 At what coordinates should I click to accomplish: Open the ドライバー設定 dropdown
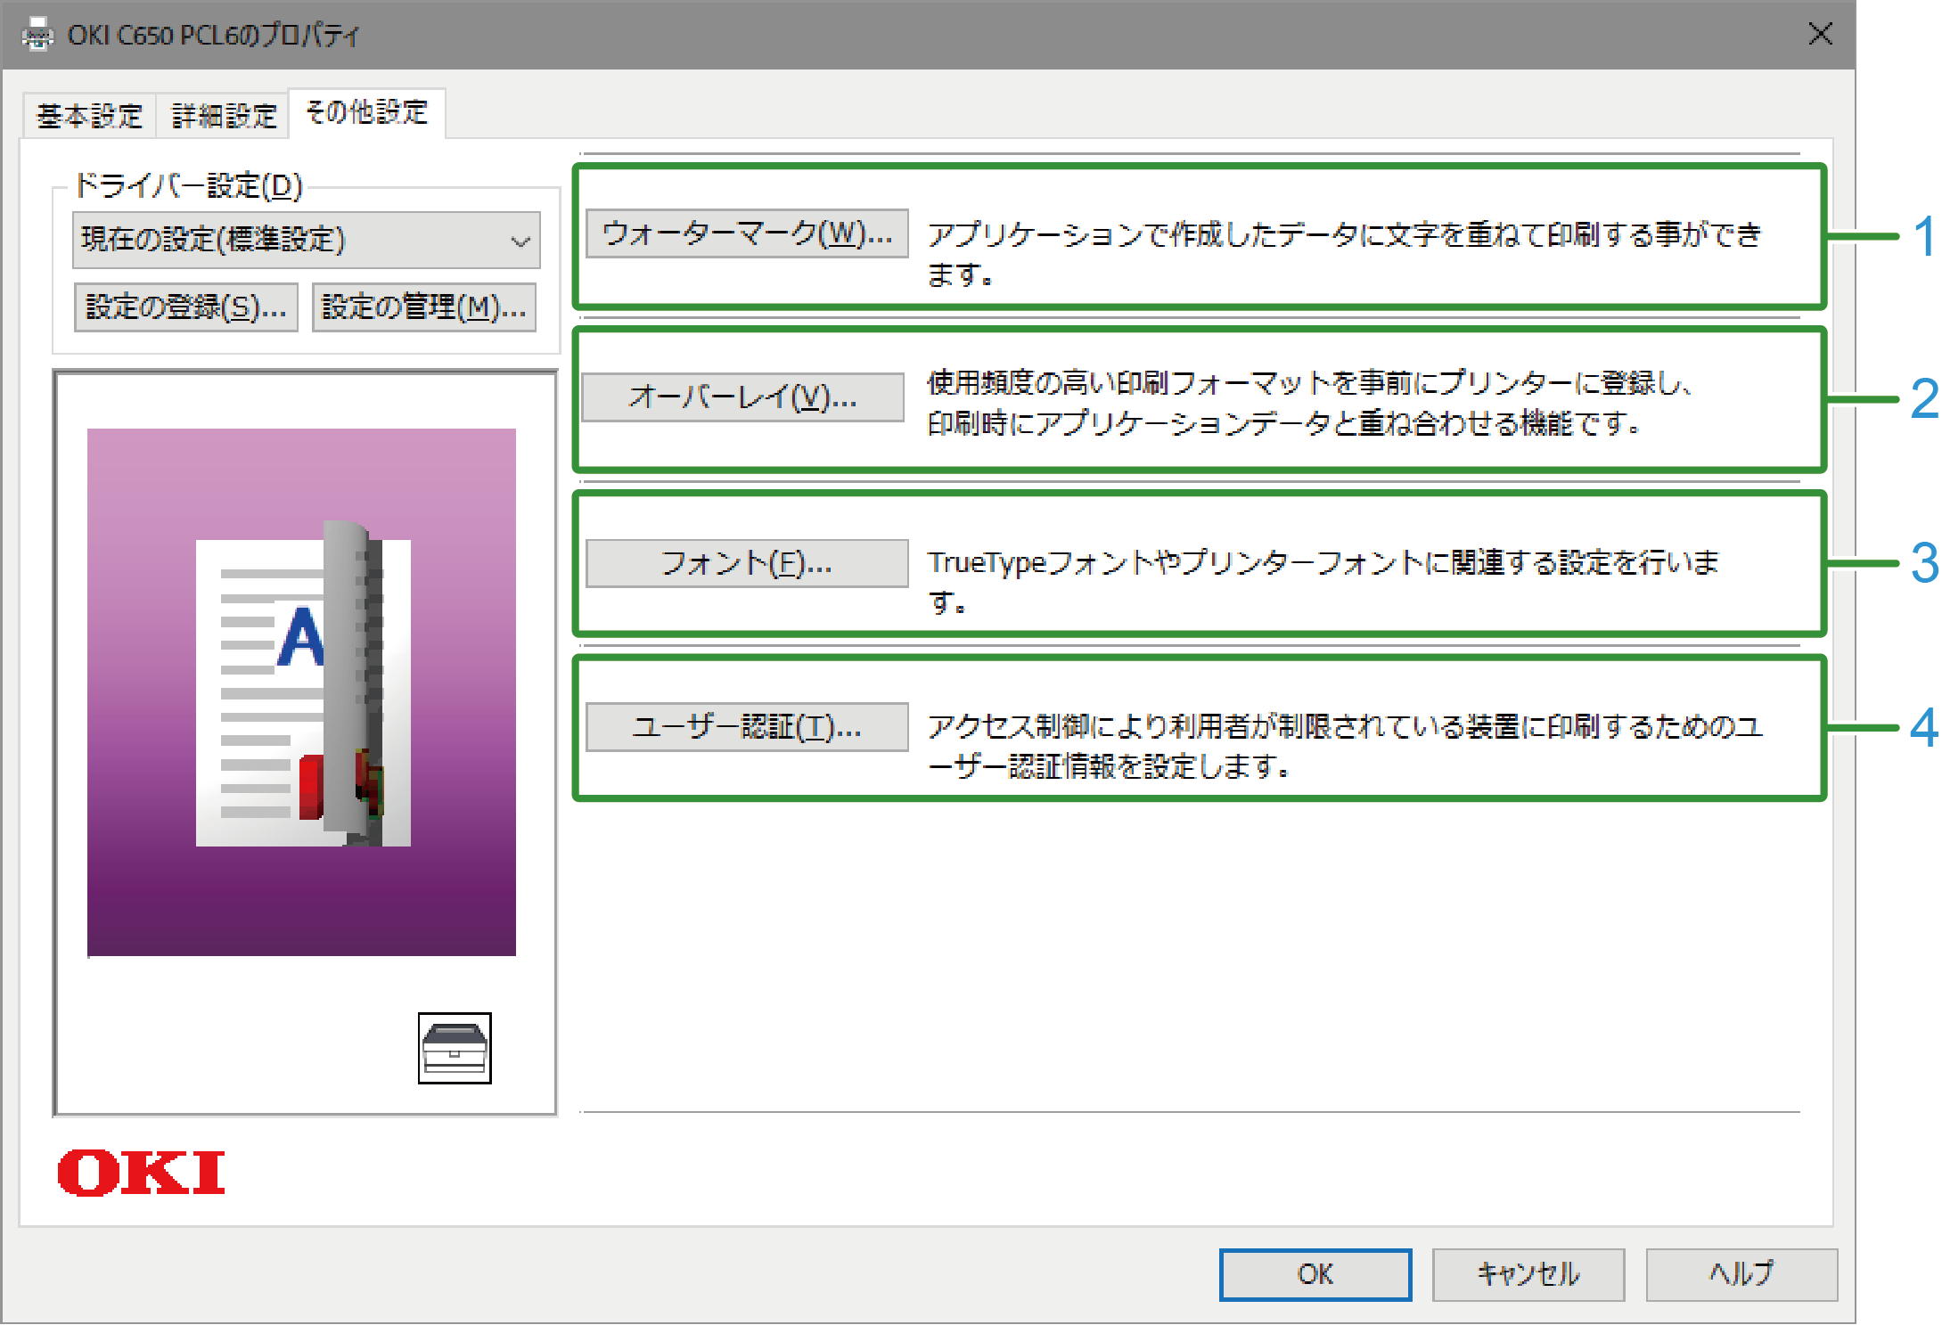click(x=306, y=240)
